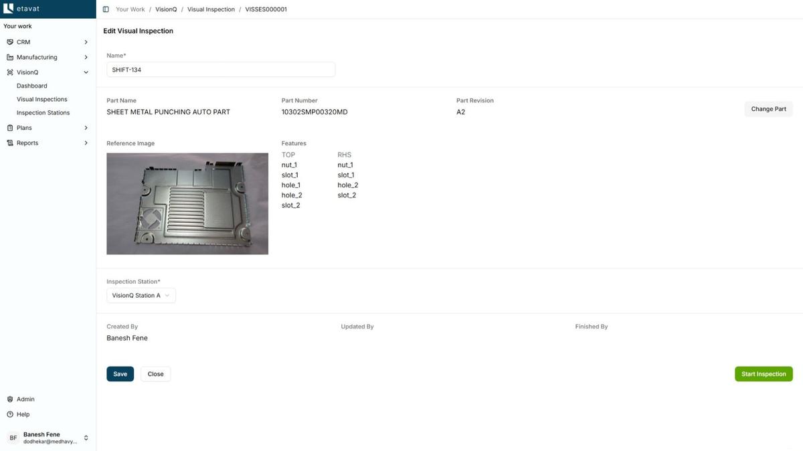Click the Save button
803x451 pixels.
(120, 374)
